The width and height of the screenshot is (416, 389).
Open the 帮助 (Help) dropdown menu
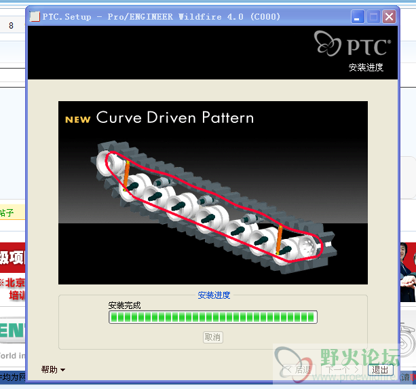click(53, 369)
